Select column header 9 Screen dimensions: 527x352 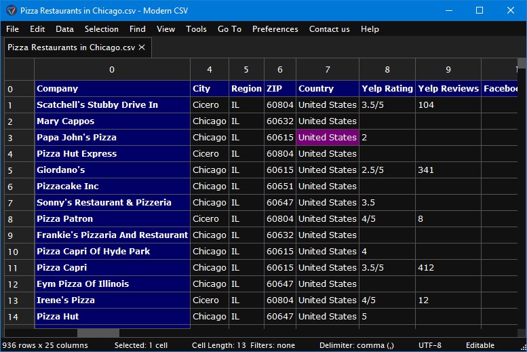point(448,70)
